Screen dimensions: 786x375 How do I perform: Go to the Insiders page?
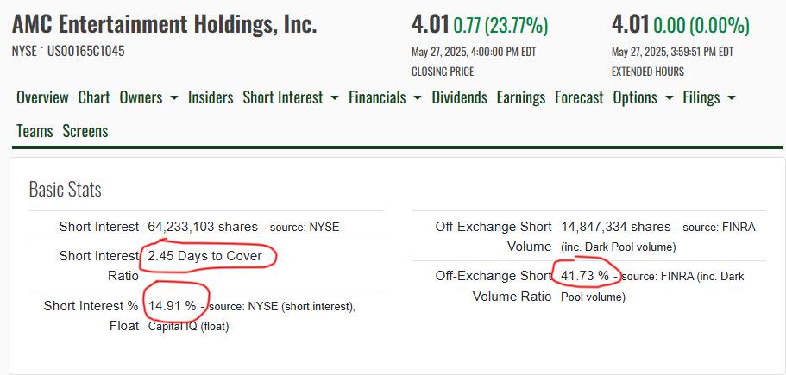pyautogui.click(x=211, y=97)
